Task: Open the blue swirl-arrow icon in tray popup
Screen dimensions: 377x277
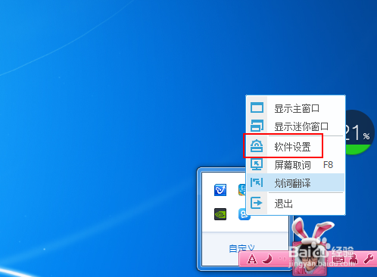Action: pyautogui.click(x=220, y=190)
